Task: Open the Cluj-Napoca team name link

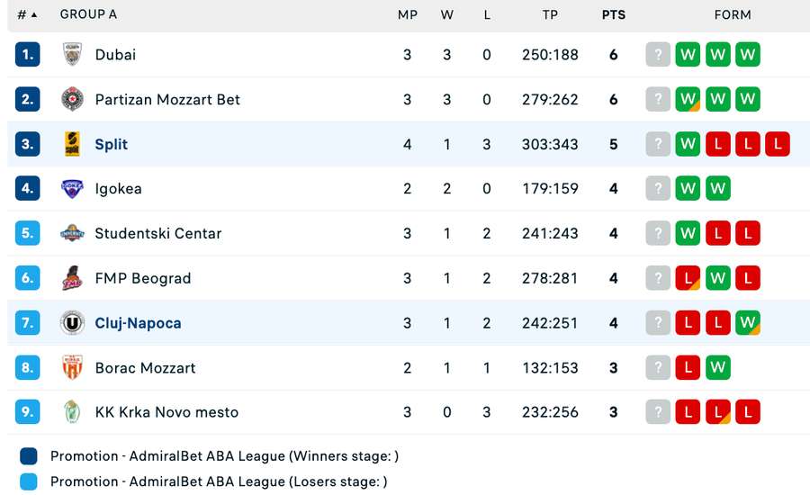Action: (x=138, y=323)
